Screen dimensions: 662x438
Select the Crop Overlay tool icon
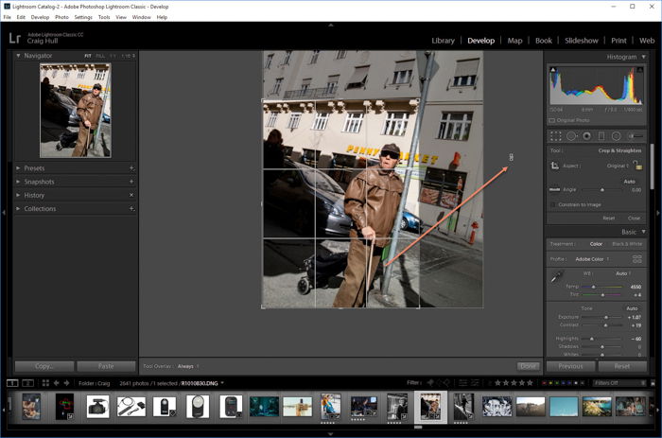pos(555,136)
